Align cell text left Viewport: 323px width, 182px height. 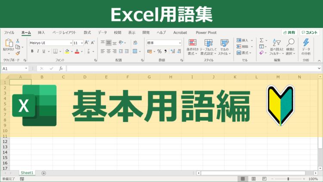point(102,51)
